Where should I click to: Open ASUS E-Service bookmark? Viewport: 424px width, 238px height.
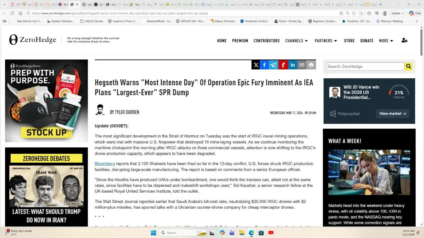(x=92, y=21)
